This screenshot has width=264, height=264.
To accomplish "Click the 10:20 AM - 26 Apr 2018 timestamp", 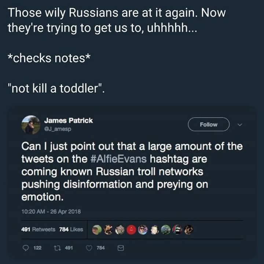I will click(51, 211).
